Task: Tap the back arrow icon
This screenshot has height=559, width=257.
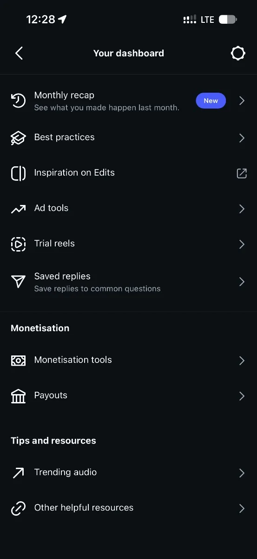Action: 19,53
